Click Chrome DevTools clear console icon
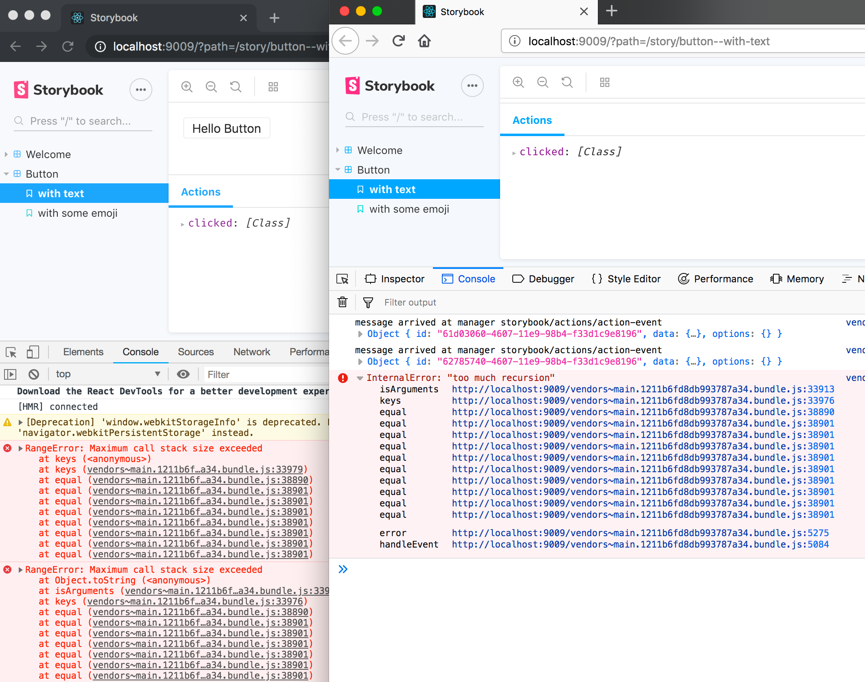The width and height of the screenshot is (865, 682). (x=34, y=374)
